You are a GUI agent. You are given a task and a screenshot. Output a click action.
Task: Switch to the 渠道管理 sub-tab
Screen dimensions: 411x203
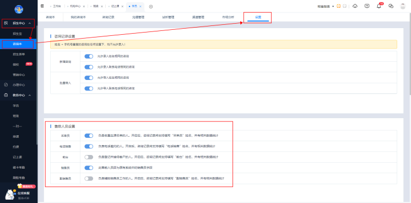[x=198, y=17]
